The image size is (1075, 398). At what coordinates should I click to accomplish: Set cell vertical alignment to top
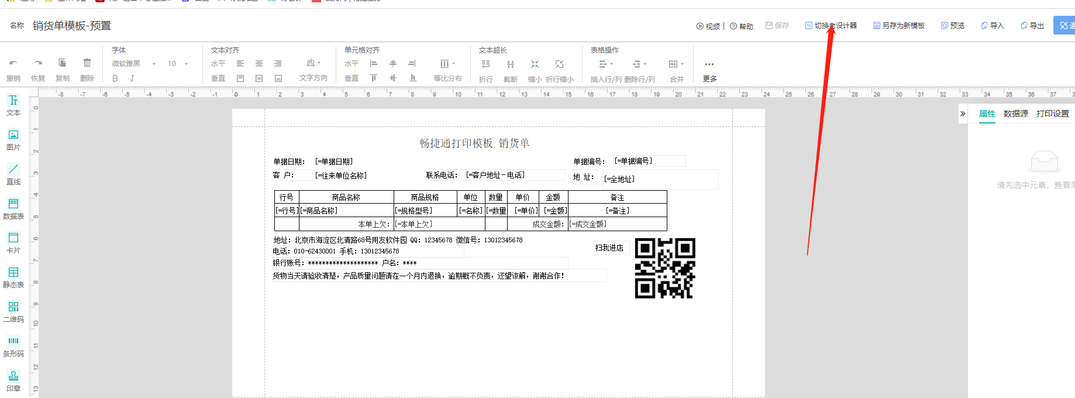click(374, 78)
